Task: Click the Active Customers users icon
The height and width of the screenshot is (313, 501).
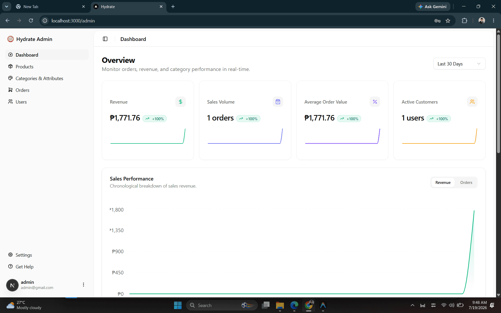Action: click(x=472, y=102)
